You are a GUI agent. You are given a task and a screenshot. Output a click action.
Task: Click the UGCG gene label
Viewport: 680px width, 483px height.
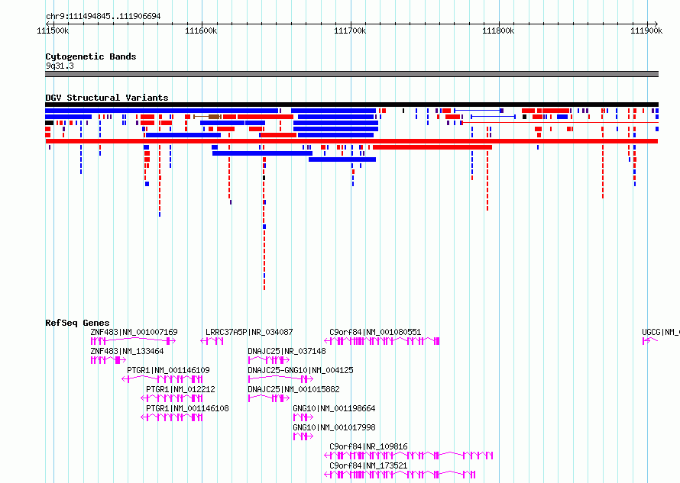point(660,332)
